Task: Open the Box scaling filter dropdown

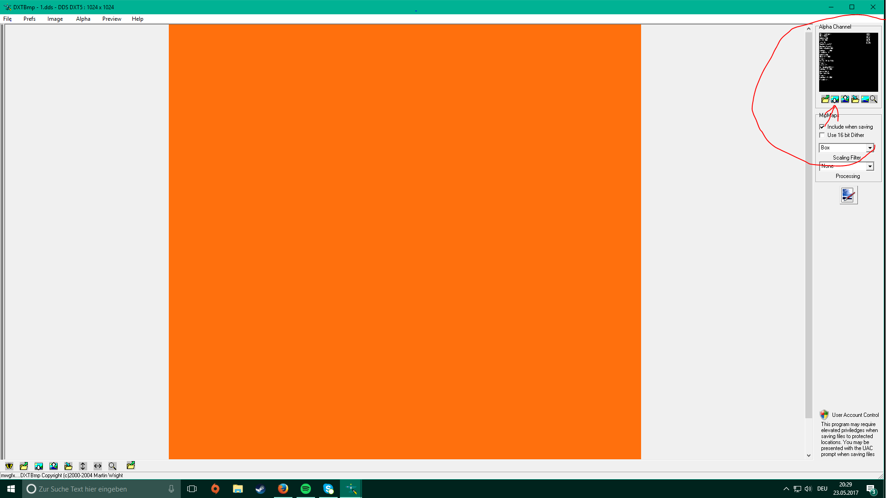Action: (870, 148)
